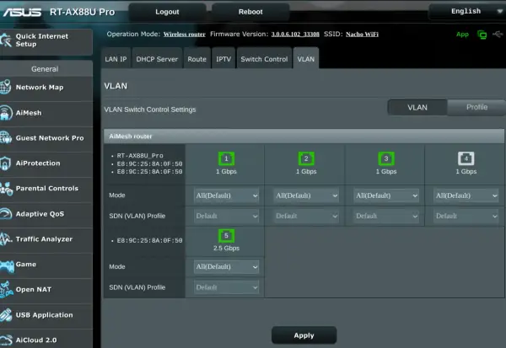Open SDN (VLAN) Profile dropdown for port 3
Screen dimensions: 506x348
point(386,216)
